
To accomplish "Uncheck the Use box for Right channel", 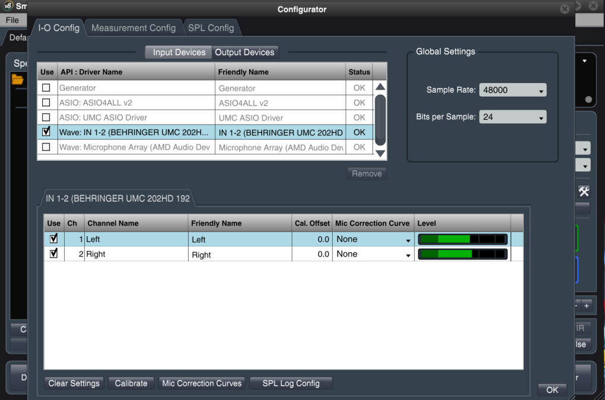I will tap(53, 253).
